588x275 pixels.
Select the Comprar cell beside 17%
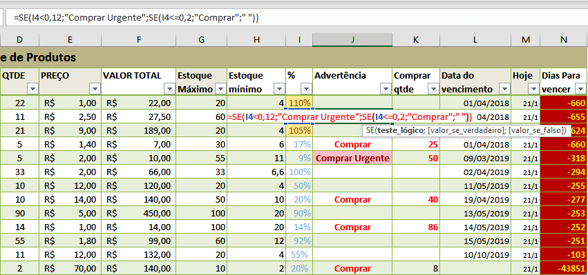(x=352, y=145)
